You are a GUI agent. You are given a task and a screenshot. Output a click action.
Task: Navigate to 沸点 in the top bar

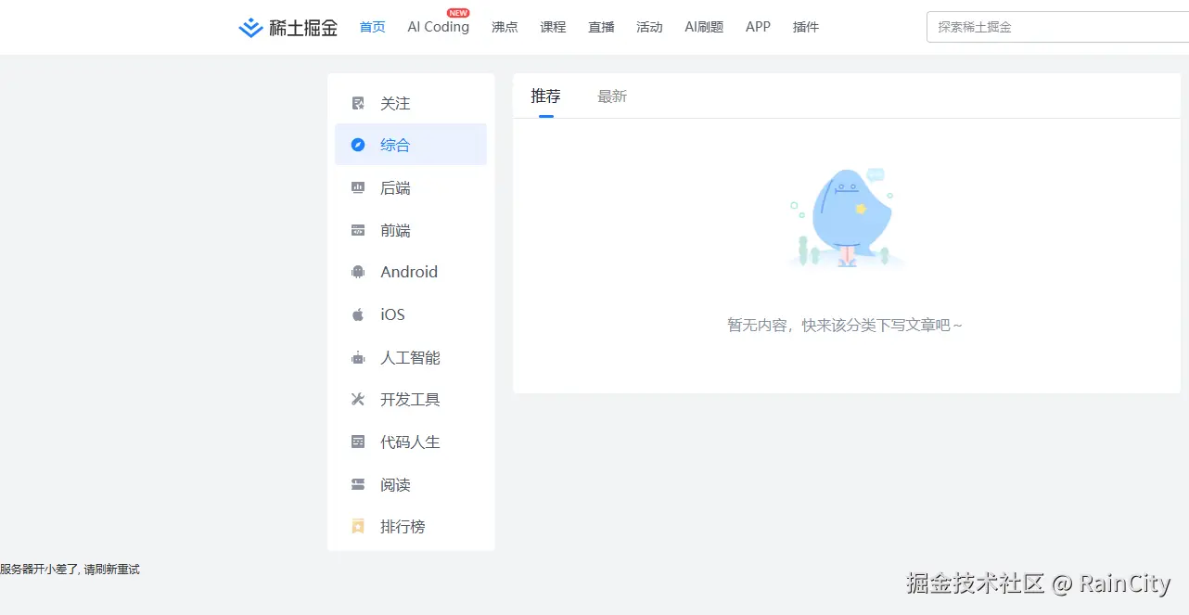click(x=505, y=27)
